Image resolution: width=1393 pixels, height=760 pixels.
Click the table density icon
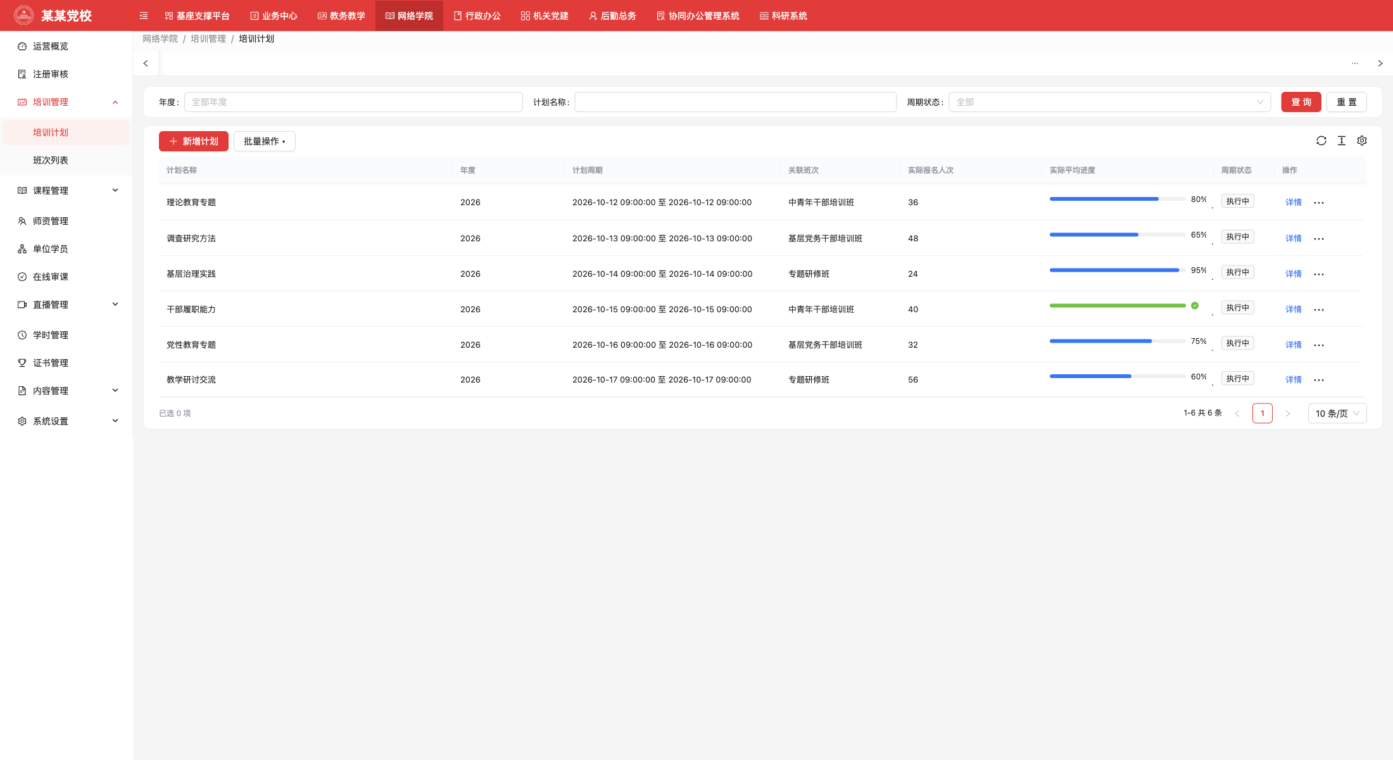[1342, 141]
